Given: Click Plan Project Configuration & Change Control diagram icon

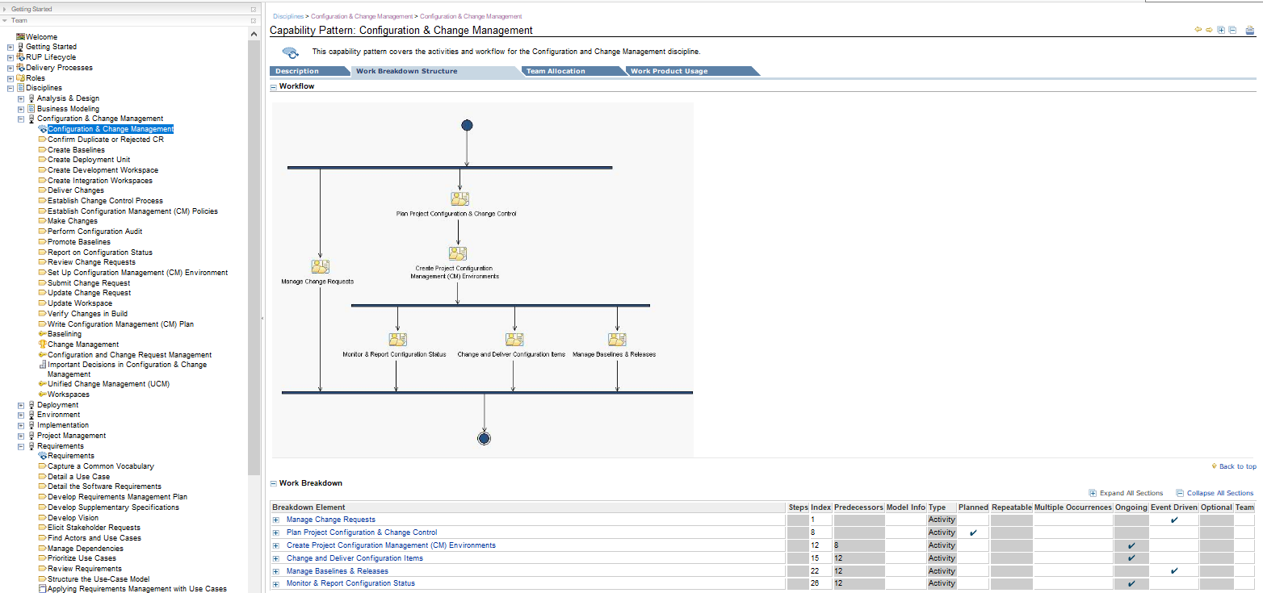Looking at the screenshot, I should coord(459,198).
